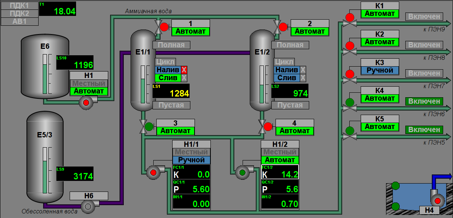
Task: Switch to the ПДК1 tab
Action: click(20, 6)
